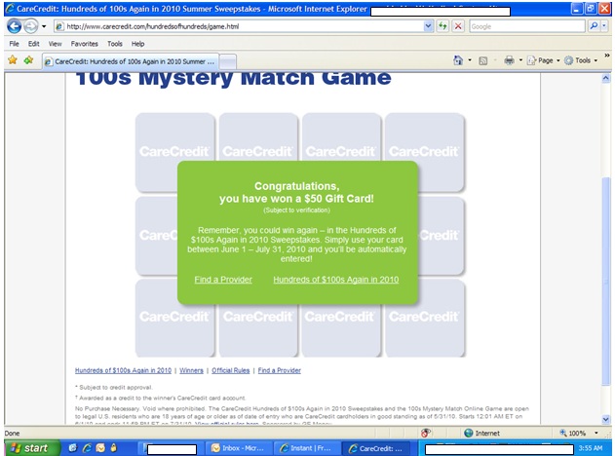Open the Windows Start menu
Viewport: 615px width, 456px height.
point(28,447)
